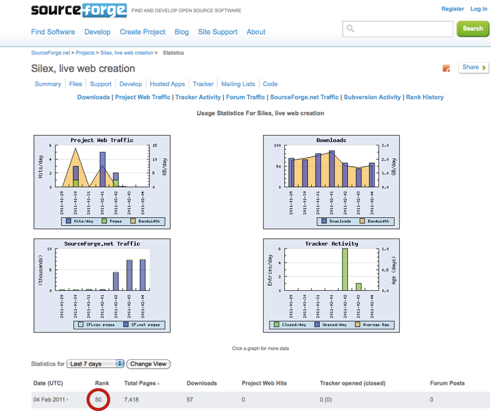Screen dimensions: 491x411
Task: Open Rank History statistics link
Action: (425, 97)
